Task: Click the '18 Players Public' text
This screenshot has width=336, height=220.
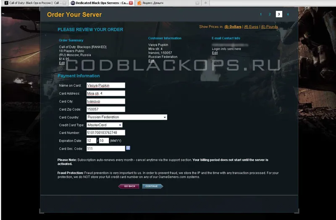Action: 71,51
